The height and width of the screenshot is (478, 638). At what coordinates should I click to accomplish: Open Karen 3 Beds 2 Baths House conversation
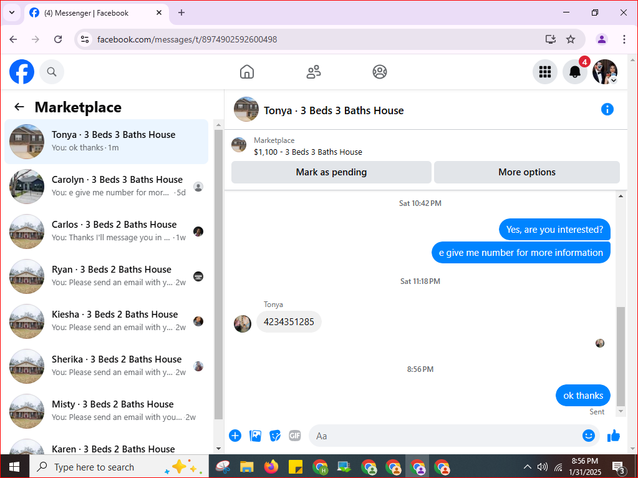tap(107, 447)
